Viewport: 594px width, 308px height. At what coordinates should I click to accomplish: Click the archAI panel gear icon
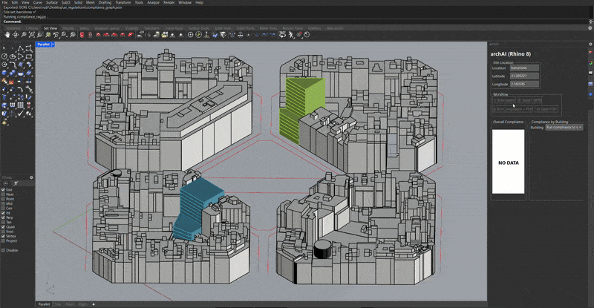589,43
